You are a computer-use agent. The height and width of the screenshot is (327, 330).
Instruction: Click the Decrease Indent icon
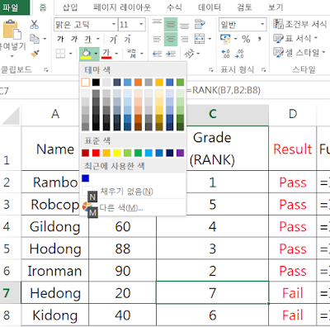click(157, 54)
